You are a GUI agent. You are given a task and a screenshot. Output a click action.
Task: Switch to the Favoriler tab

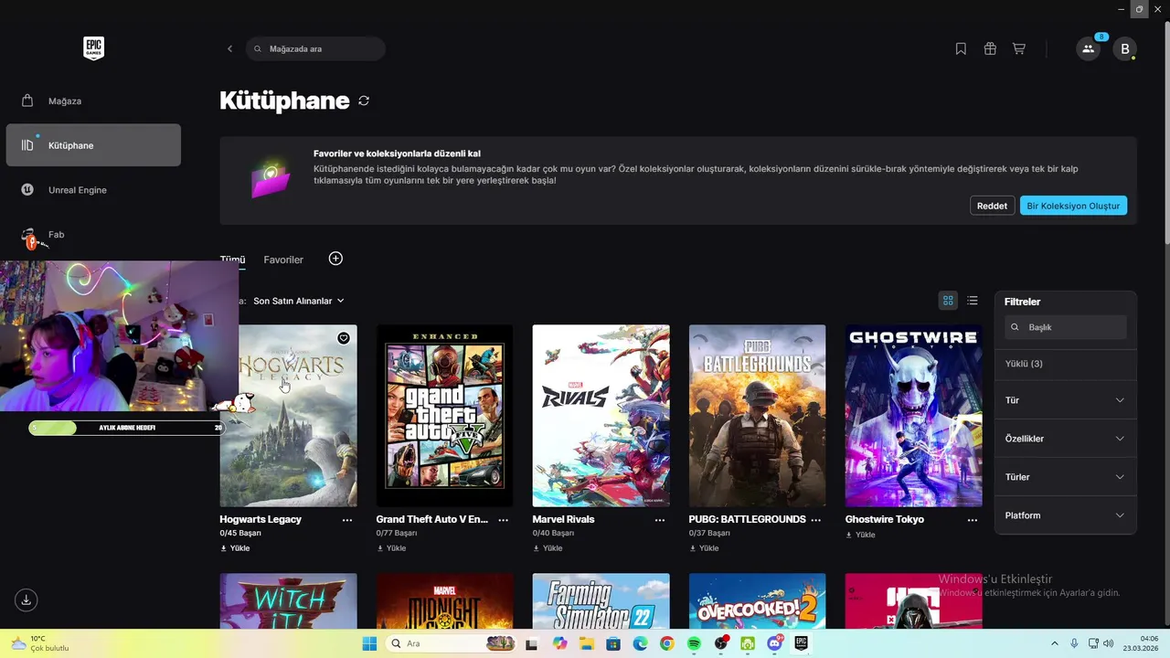click(283, 260)
